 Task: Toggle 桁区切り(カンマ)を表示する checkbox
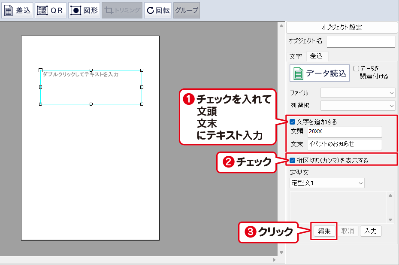click(x=293, y=161)
